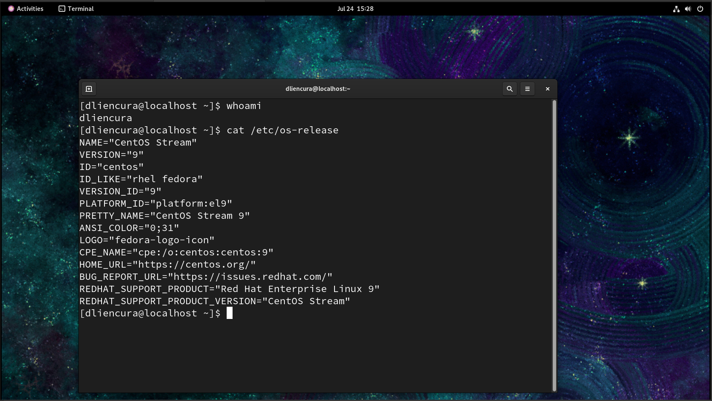The width and height of the screenshot is (712, 401).
Task: Open the Activities overview
Action: (26, 8)
